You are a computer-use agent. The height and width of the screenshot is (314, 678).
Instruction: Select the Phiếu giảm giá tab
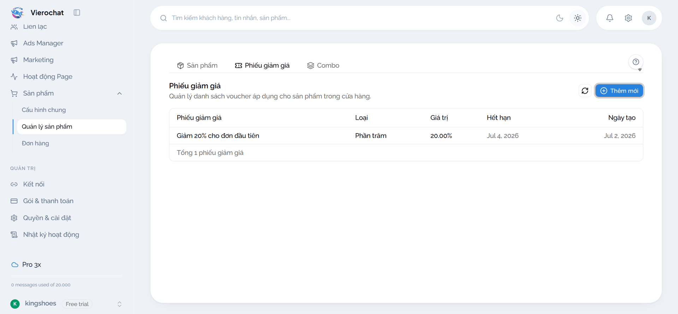(262, 65)
